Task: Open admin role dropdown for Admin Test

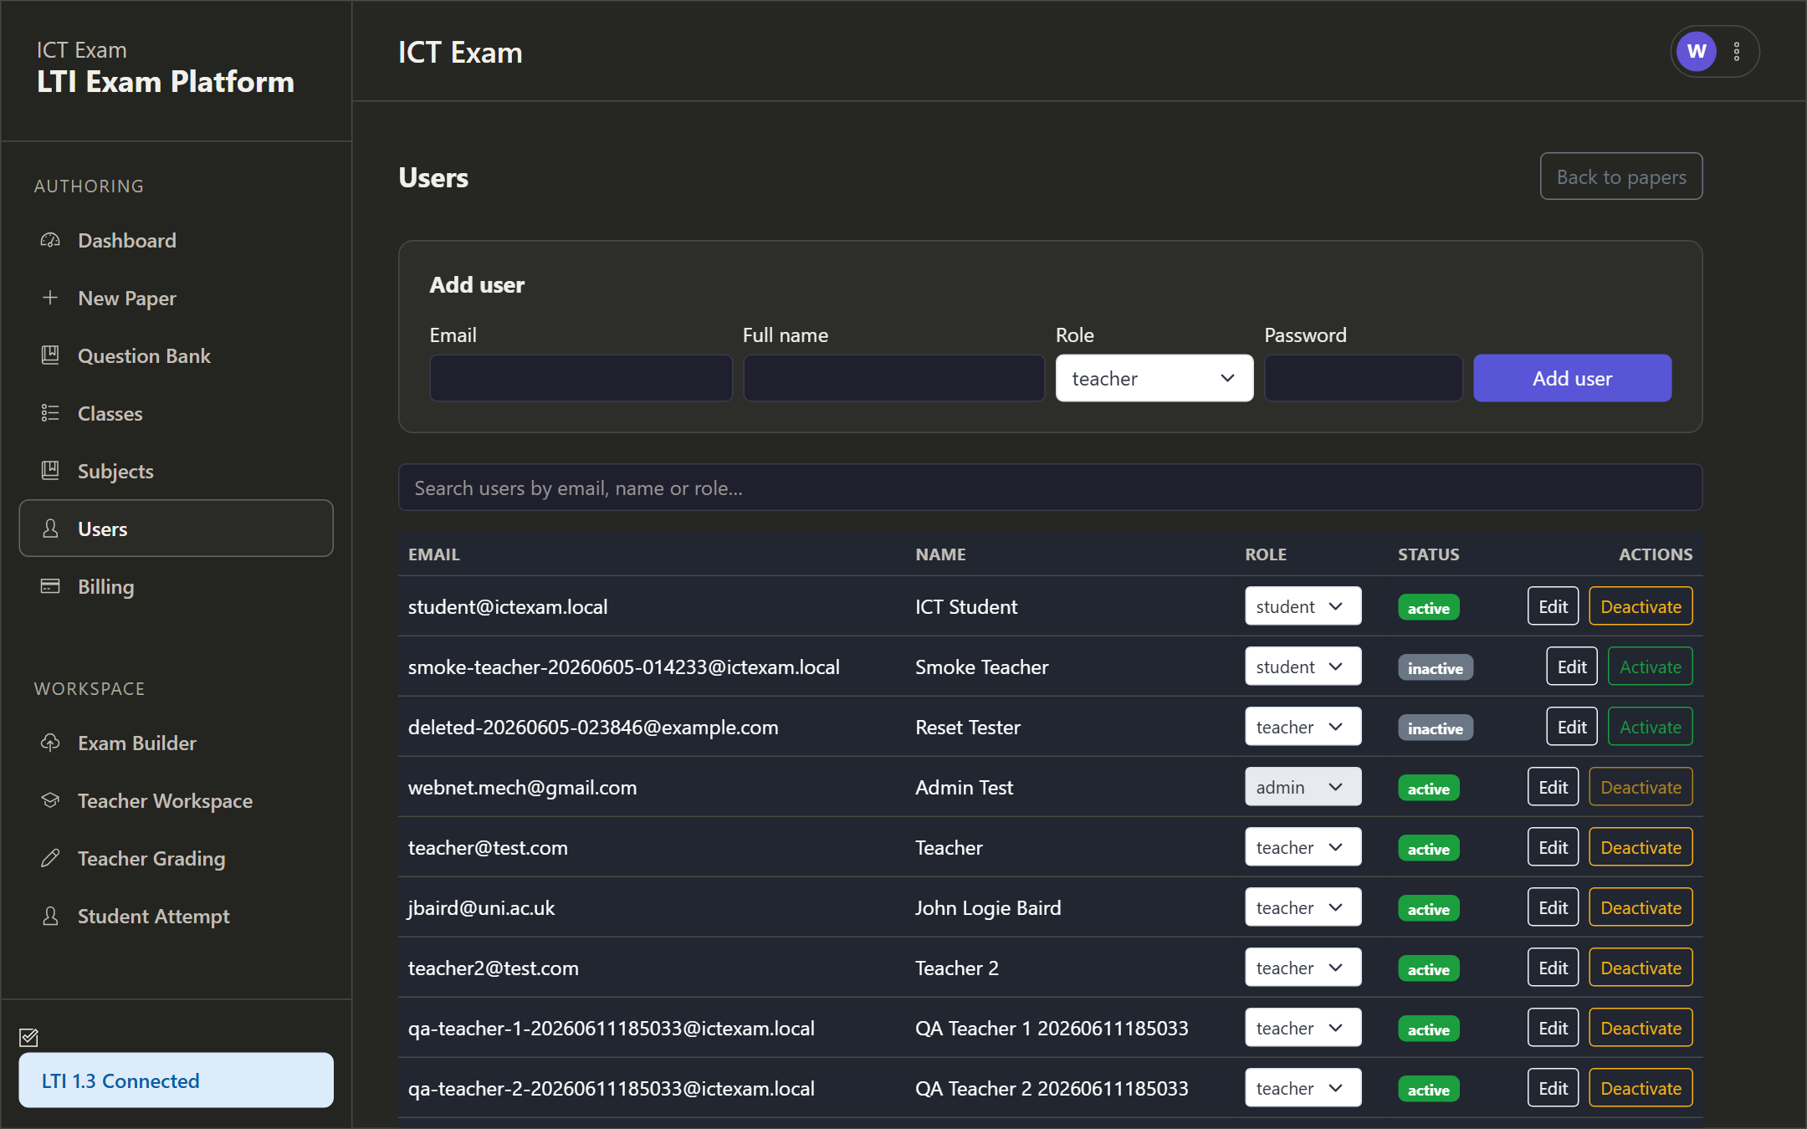Action: click(x=1303, y=787)
